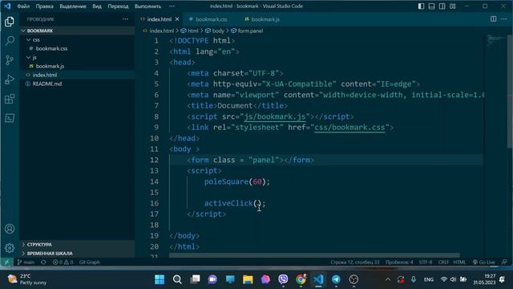Open Chrome from taskbar
The image size is (513, 289).
[x=301, y=279]
